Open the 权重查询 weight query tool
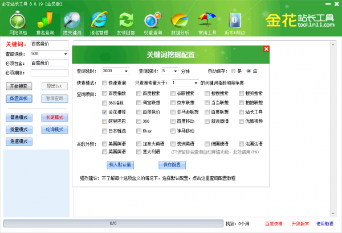This screenshot has height=233, width=342. (x=153, y=23)
